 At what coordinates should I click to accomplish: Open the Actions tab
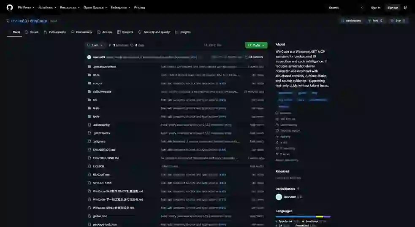(105, 32)
